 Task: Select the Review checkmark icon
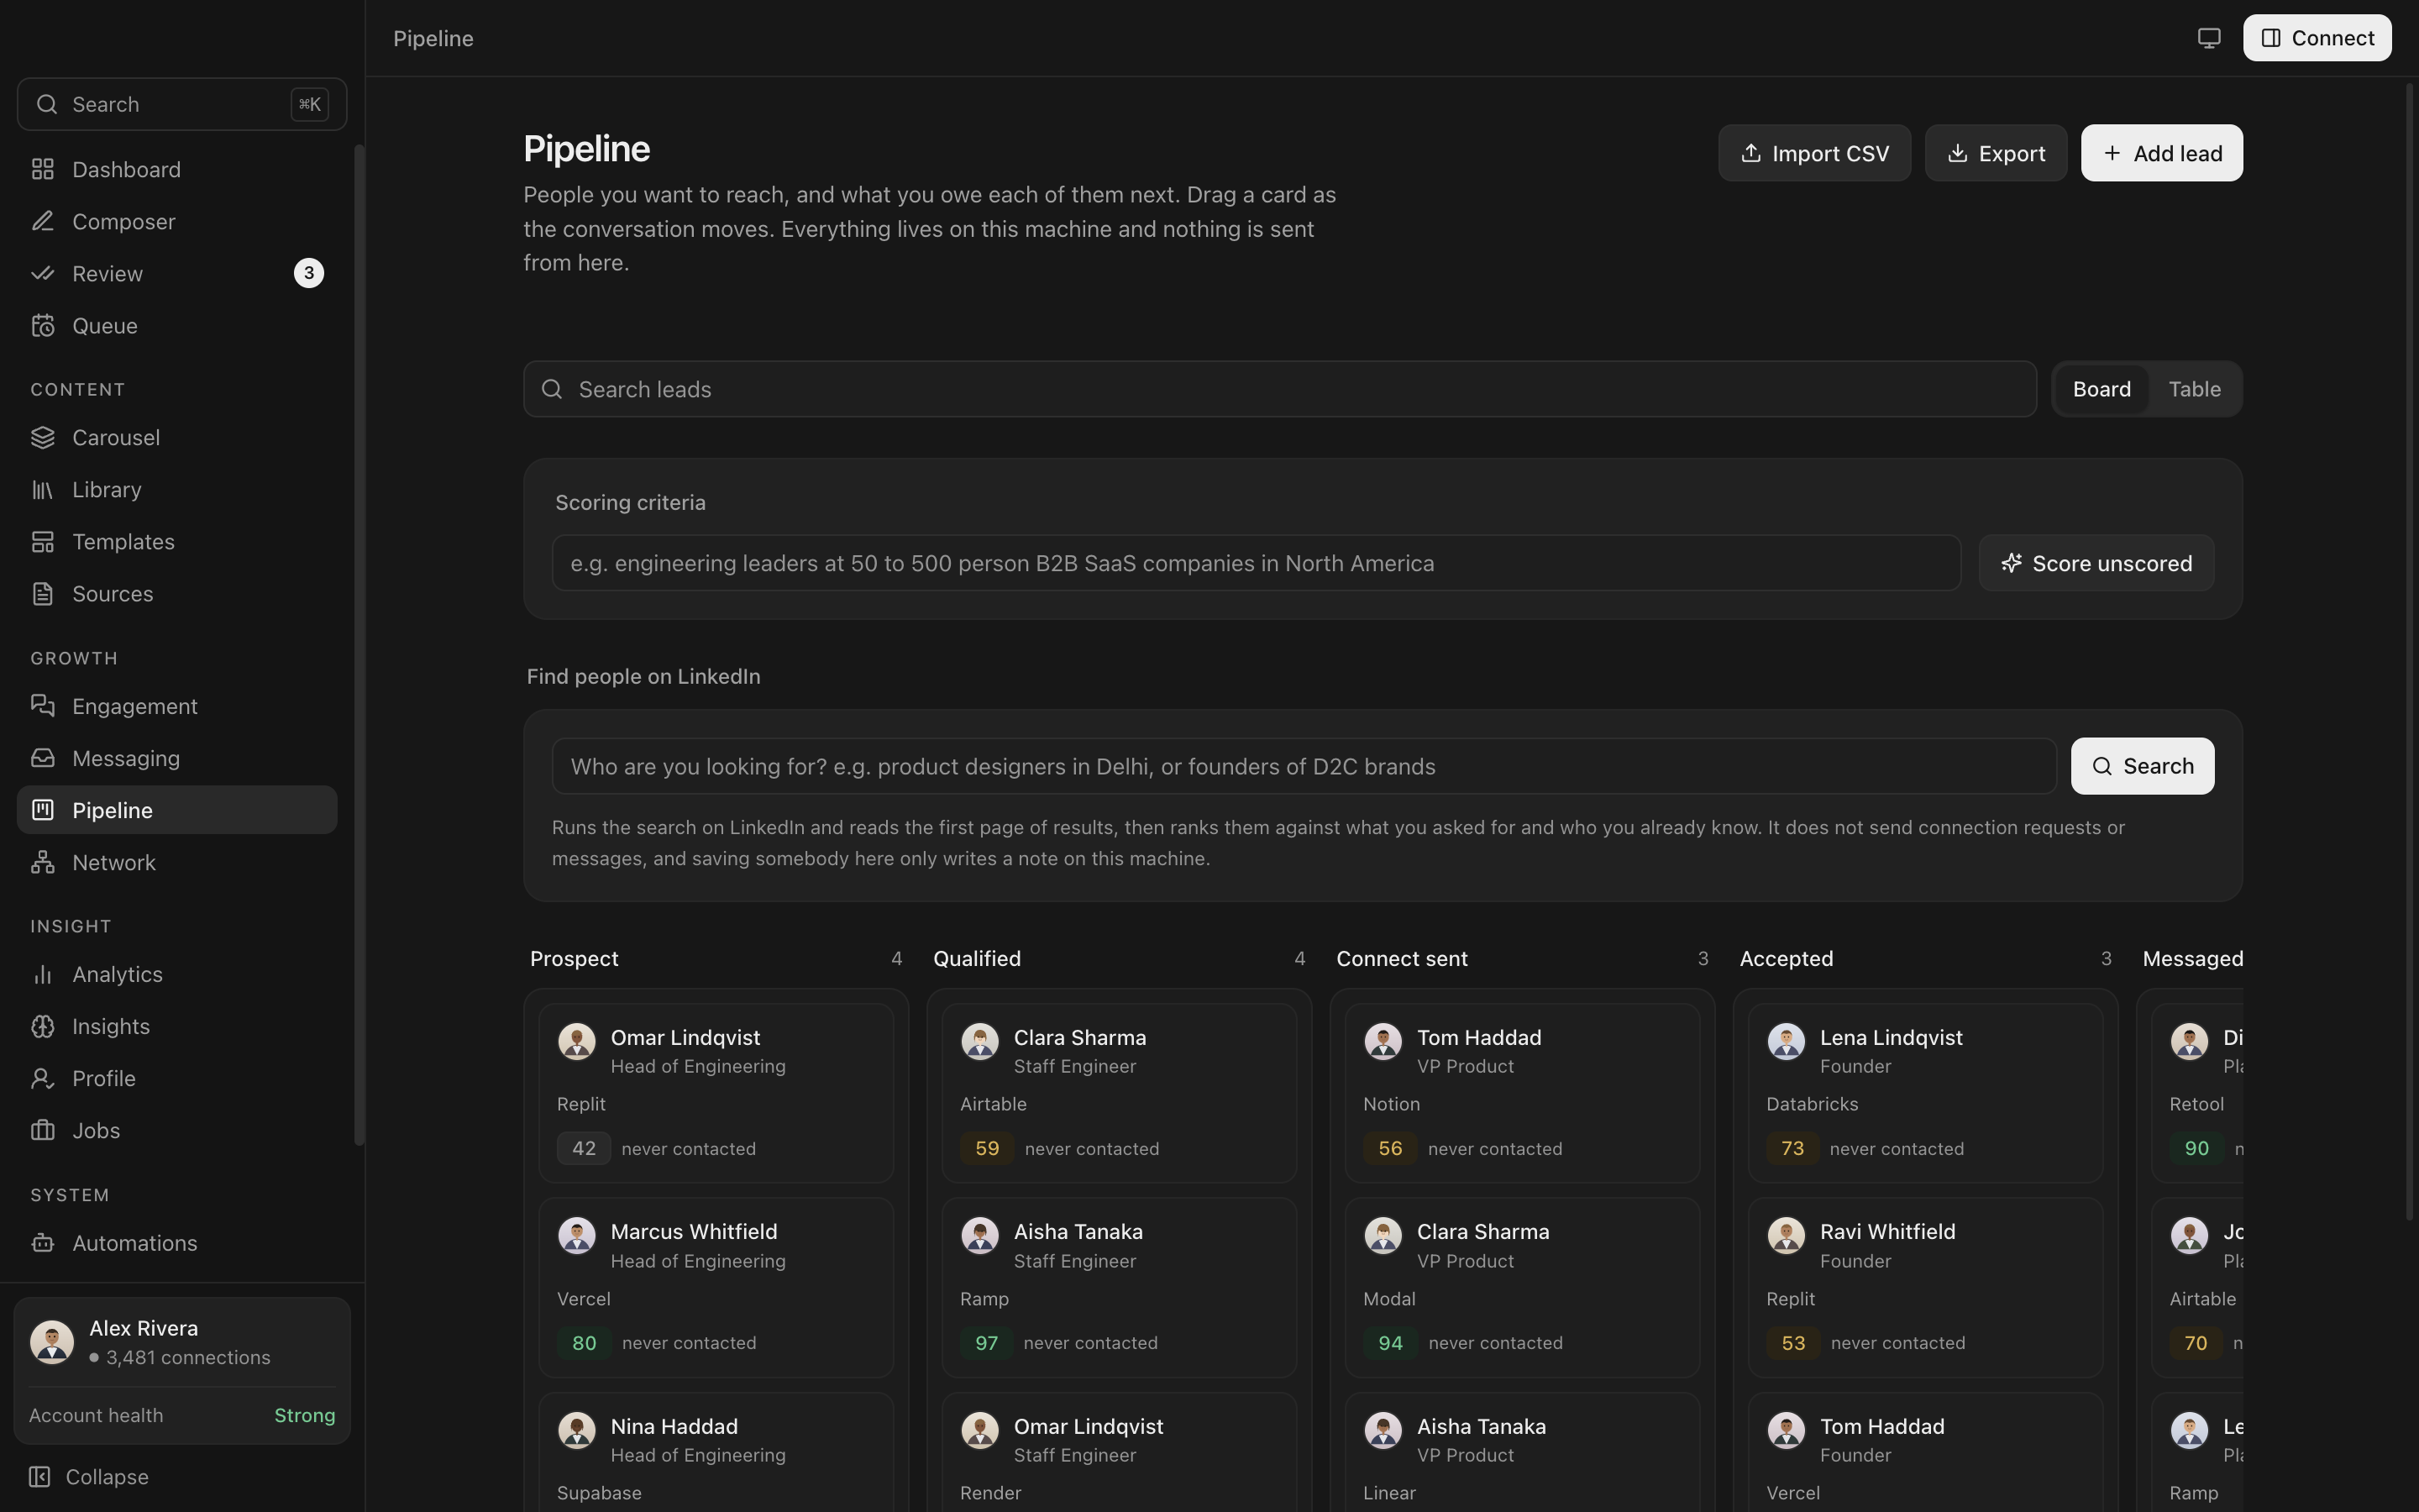(x=42, y=273)
